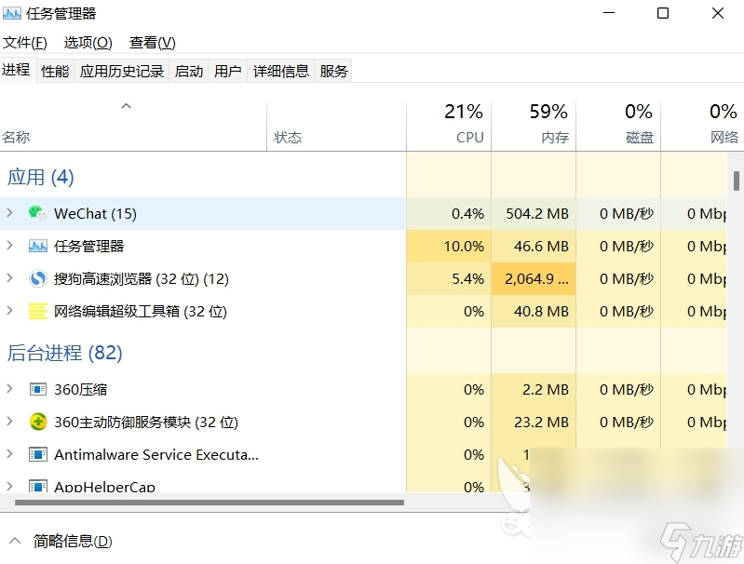Click Sogou browser memory 2,064.9 cell
The image size is (744, 564).
[x=534, y=279]
